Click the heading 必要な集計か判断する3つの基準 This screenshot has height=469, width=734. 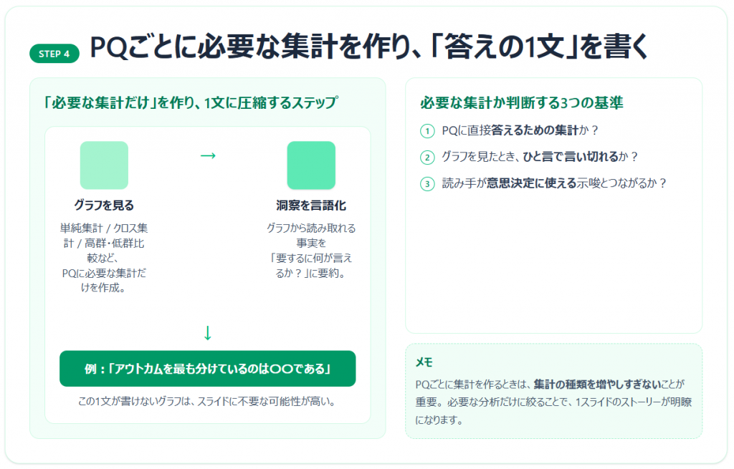click(521, 102)
